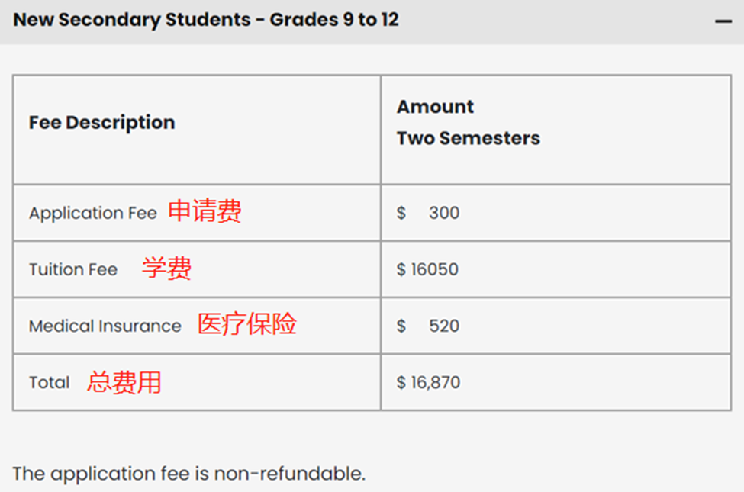Image resolution: width=744 pixels, height=492 pixels.
Task: Click the dollar sign in Medical Insurance row
Action: pos(401,326)
